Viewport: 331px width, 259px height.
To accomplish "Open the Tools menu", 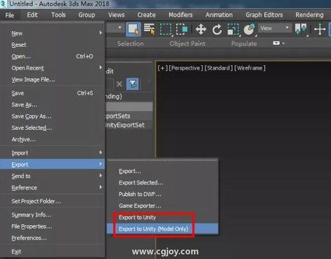I will [x=58, y=15].
